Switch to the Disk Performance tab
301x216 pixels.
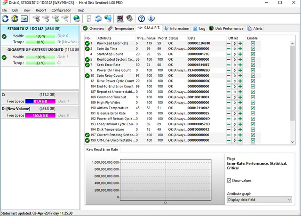point(226,28)
